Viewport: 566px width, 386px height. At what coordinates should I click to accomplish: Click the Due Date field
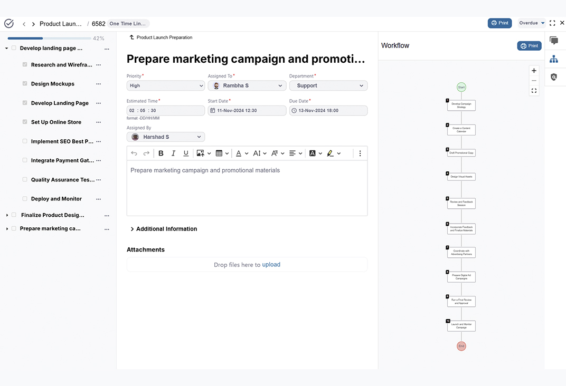[328, 111]
